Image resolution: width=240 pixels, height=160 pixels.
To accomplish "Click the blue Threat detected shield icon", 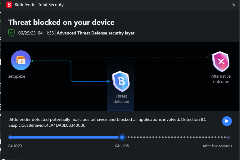I will [120, 81].
